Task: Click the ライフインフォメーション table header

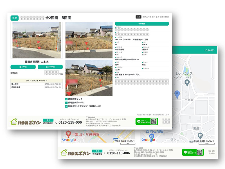Action: 37,81
